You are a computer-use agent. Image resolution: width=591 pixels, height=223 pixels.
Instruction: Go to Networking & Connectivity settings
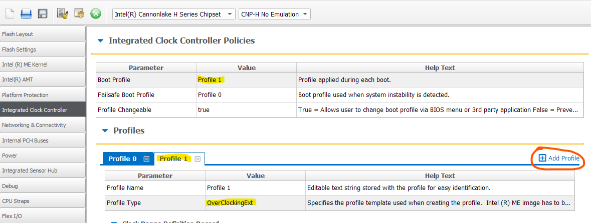coord(43,125)
